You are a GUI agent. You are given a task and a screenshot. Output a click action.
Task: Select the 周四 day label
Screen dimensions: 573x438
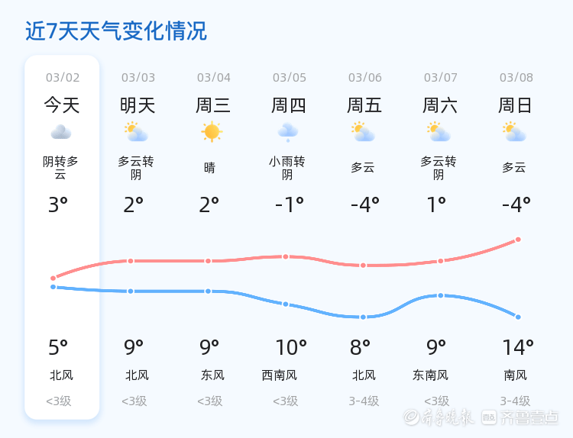tap(288, 105)
